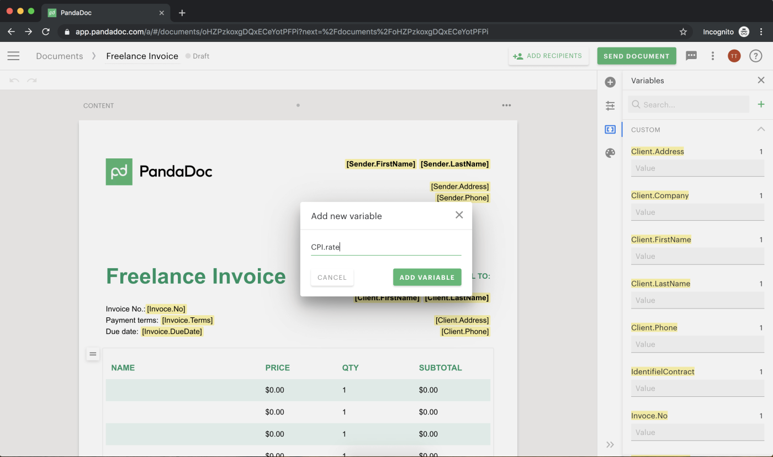Open the comments chat icon
Image resolution: width=773 pixels, height=457 pixels.
(691, 56)
